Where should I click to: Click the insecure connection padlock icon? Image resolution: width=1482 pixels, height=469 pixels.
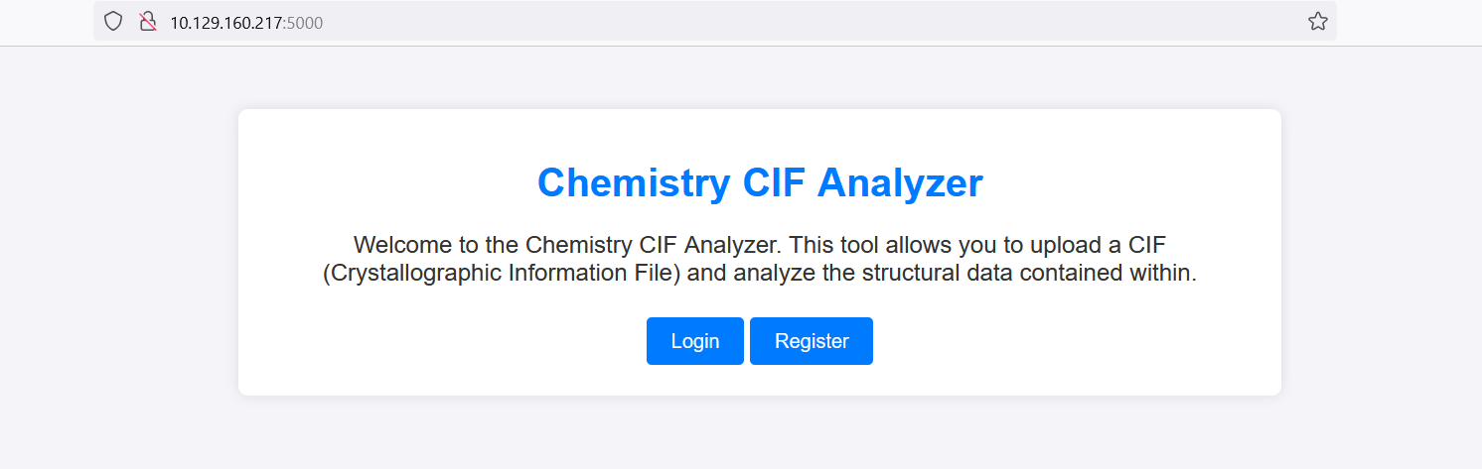(x=148, y=22)
